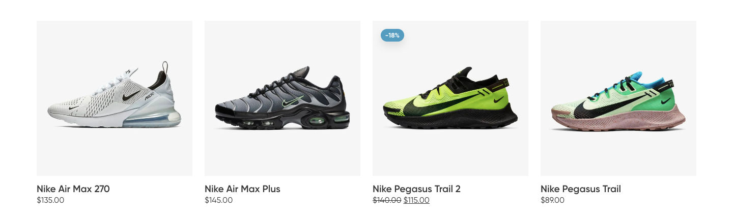
Task: Click the black heel pull tab on the Air Max 270
Action: 164,69
